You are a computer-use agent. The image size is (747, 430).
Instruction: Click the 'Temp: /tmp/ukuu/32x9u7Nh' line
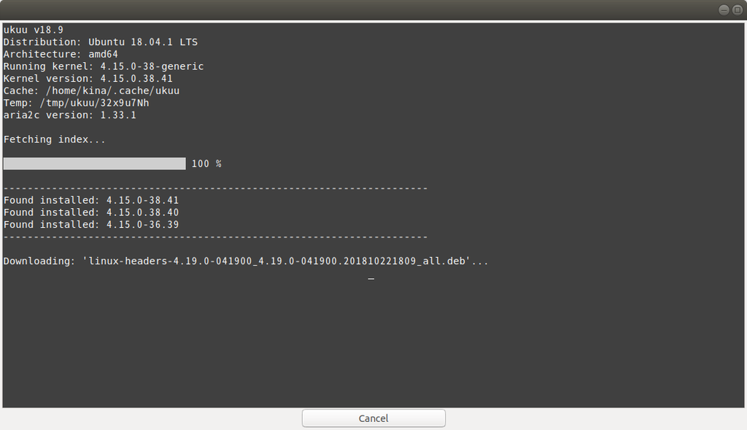click(x=76, y=103)
